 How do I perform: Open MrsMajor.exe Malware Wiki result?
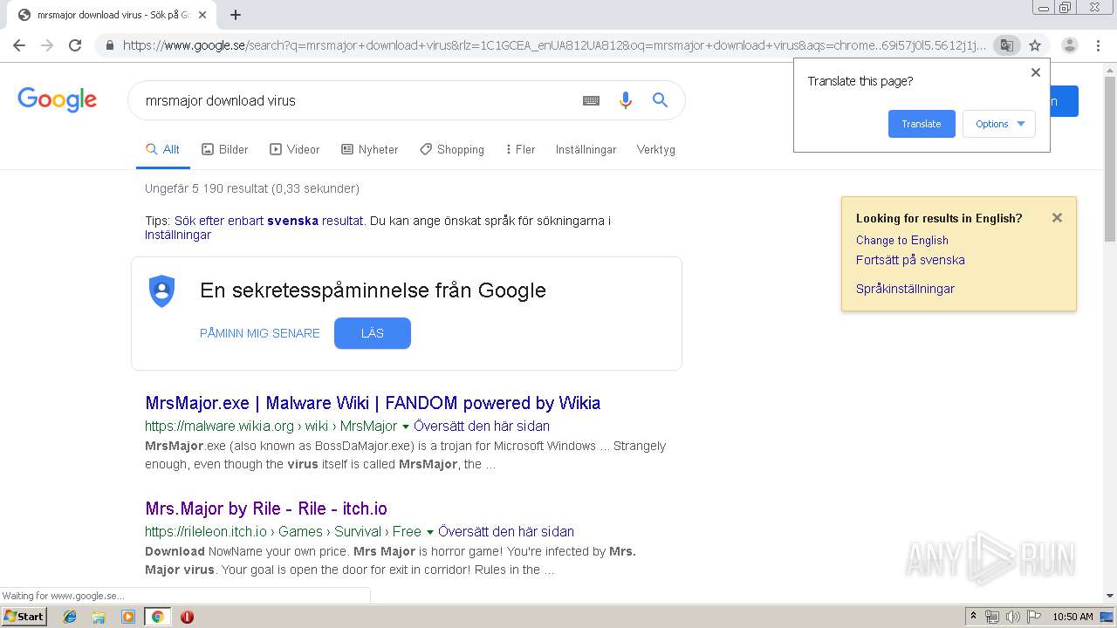pyautogui.click(x=373, y=403)
